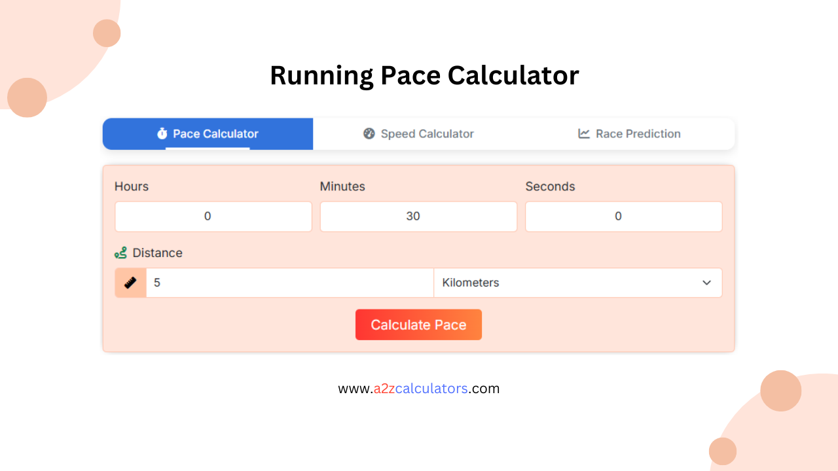Expand the unit list via the chevron arrow

coord(706,283)
